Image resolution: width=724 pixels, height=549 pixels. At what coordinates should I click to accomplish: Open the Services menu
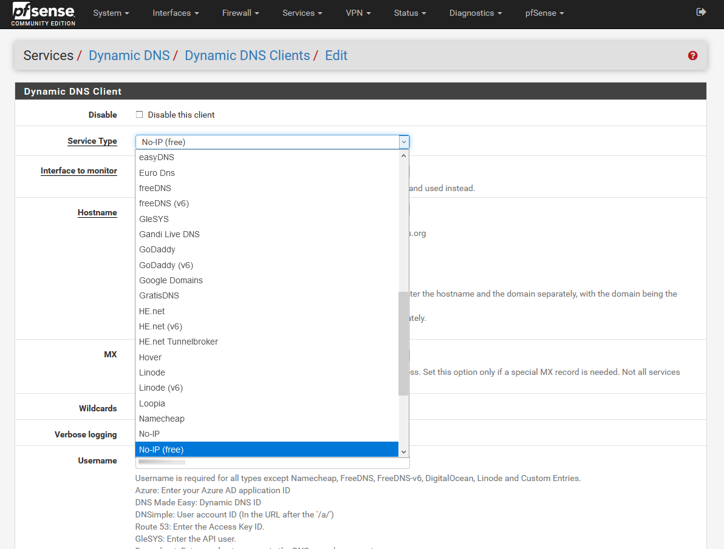[x=302, y=13]
